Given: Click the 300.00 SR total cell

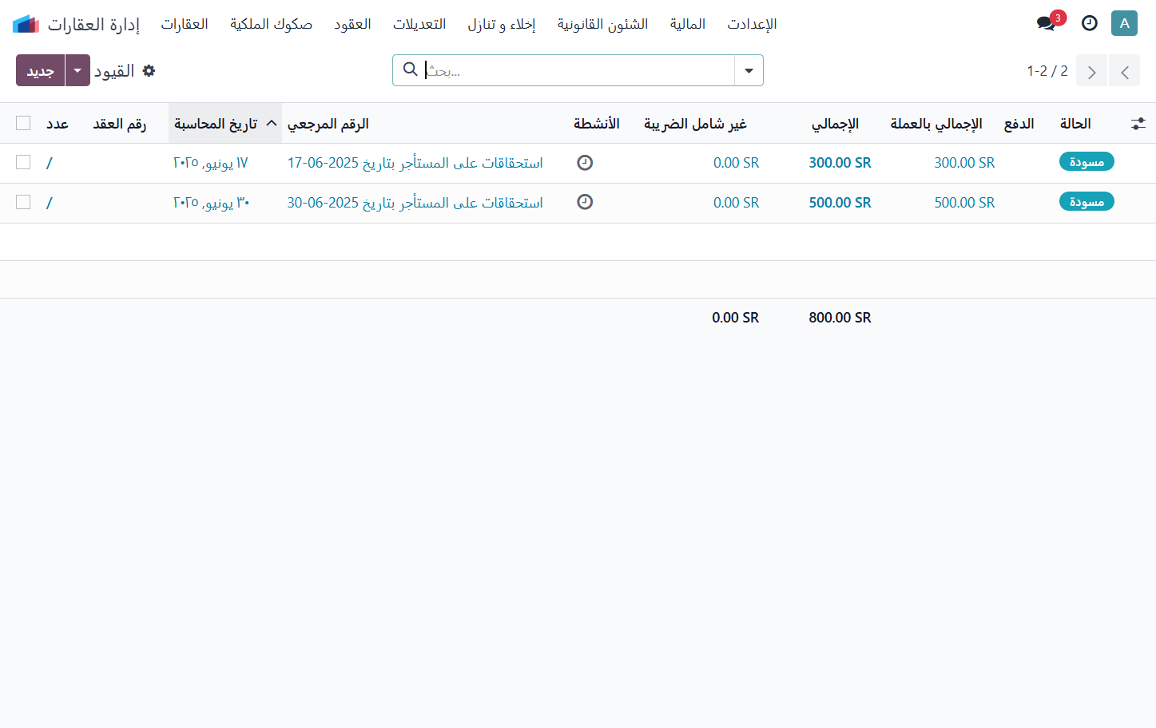Looking at the screenshot, I should (840, 163).
